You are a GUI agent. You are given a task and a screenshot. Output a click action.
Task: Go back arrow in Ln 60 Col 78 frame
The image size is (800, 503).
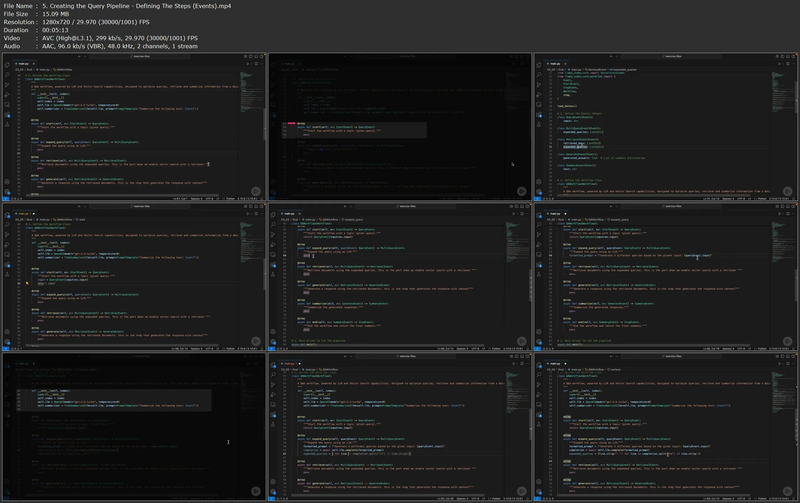pyautogui.click(x=611, y=206)
